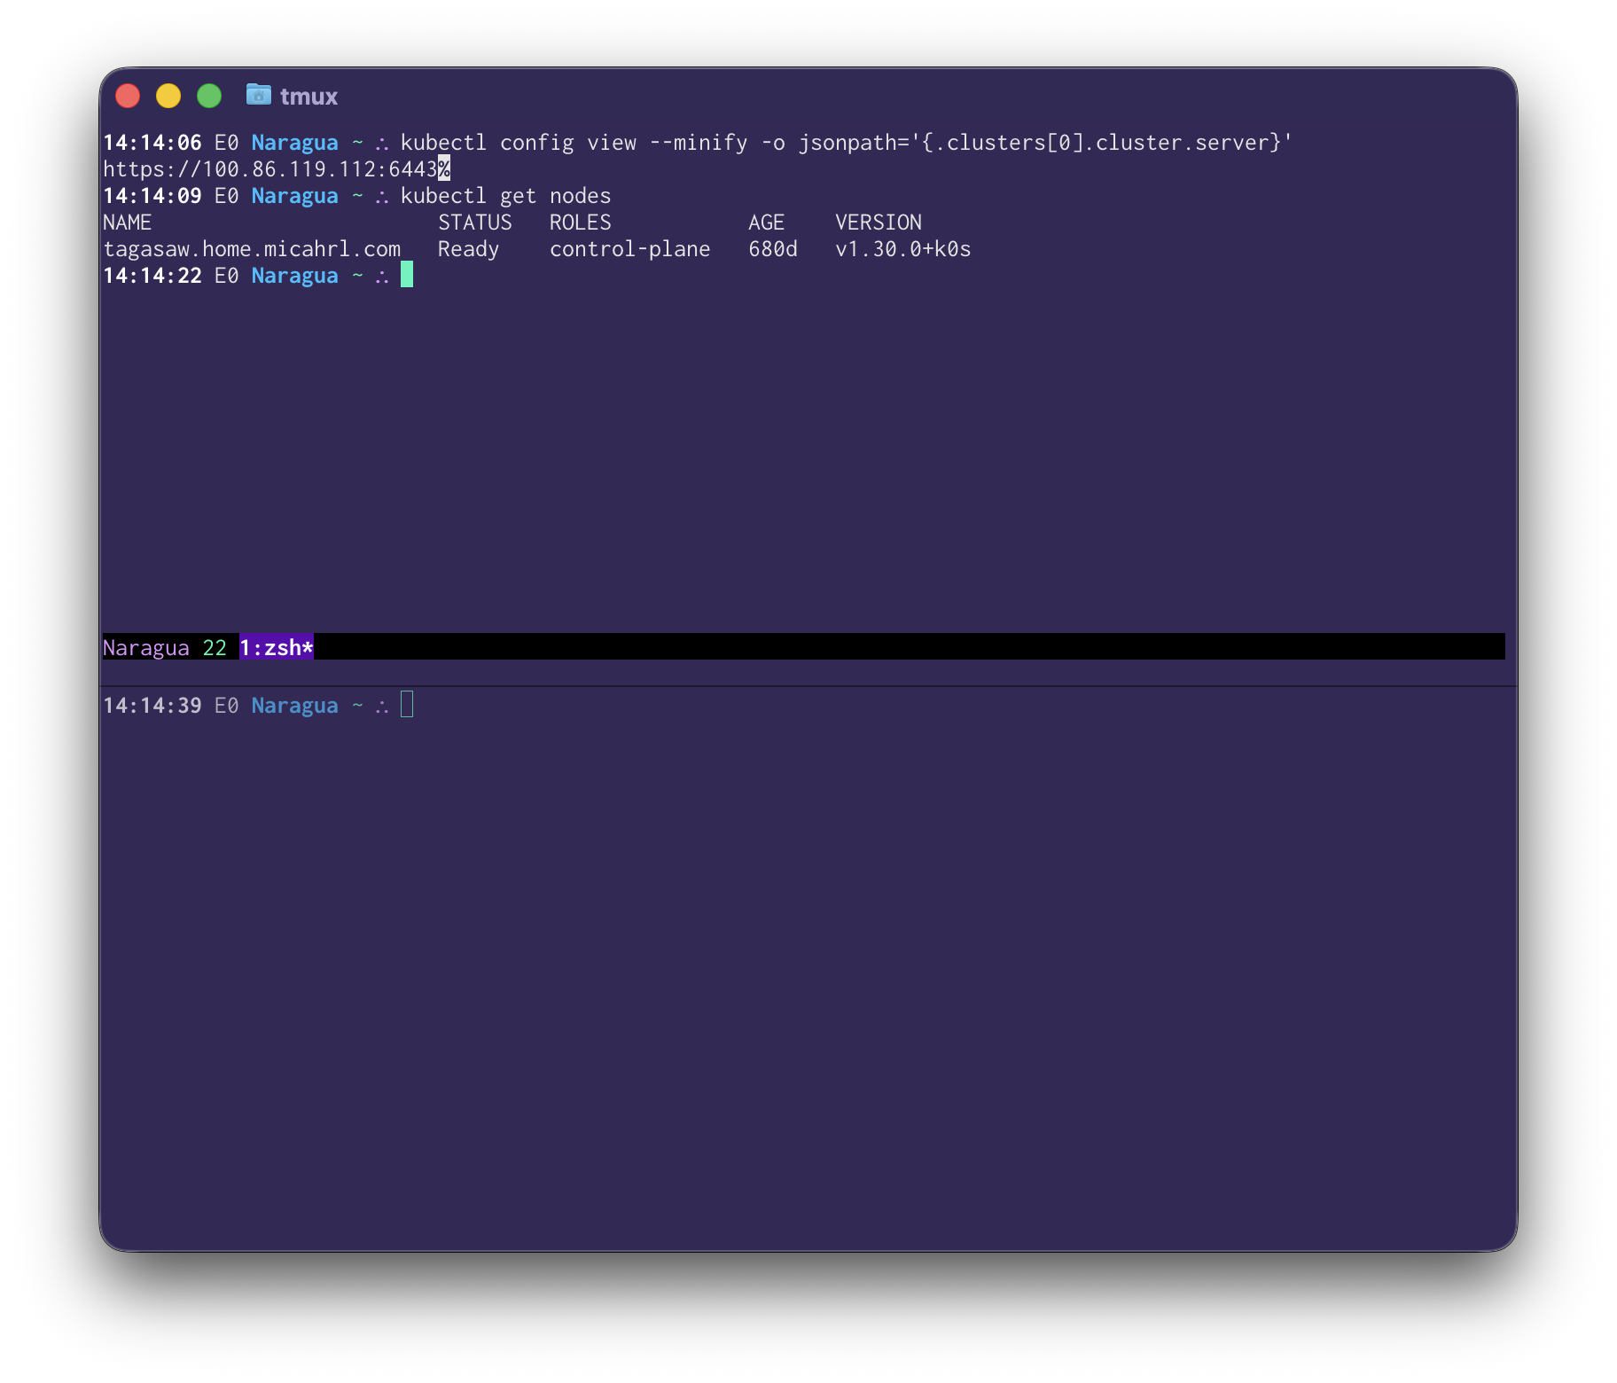
Task: Click the yellow minimize traffic-light button
Action: click(x=168, y=95)
